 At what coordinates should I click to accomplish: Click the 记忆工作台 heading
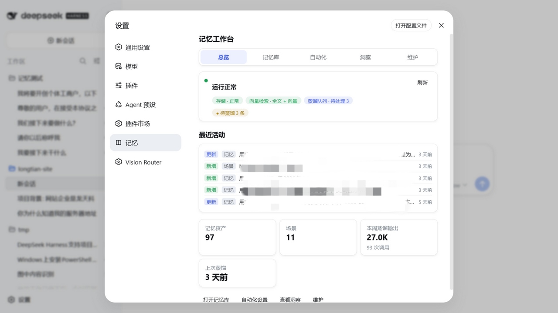[216, 39]
